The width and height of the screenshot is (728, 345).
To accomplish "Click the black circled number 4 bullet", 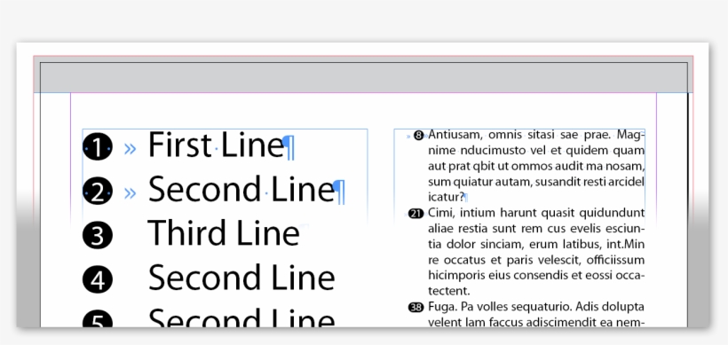I will [98, 279].
